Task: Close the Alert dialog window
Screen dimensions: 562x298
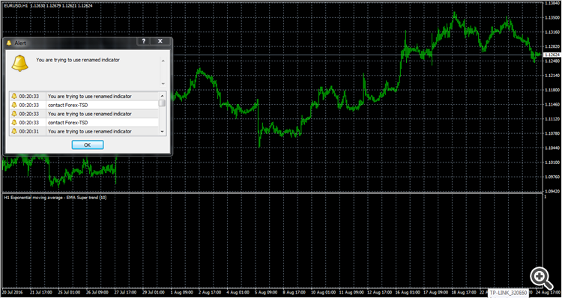Action: click(x=160, y=41)
